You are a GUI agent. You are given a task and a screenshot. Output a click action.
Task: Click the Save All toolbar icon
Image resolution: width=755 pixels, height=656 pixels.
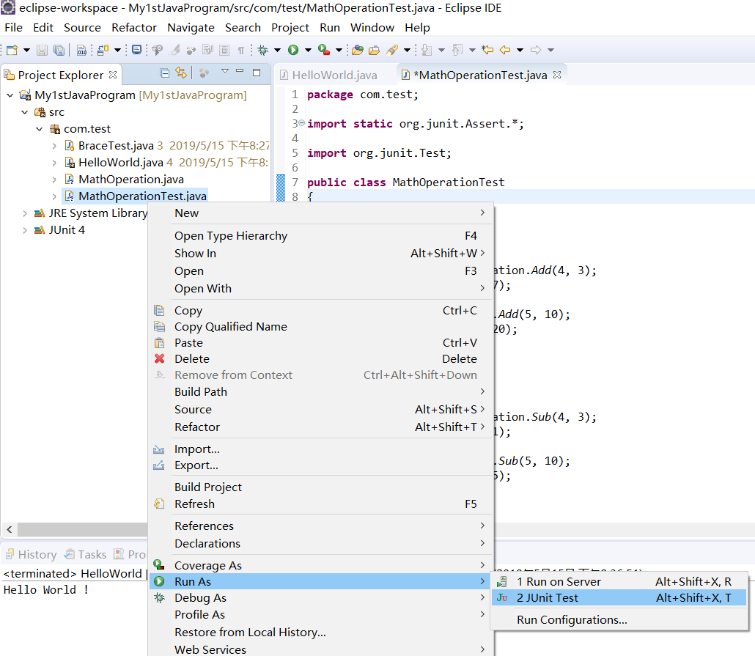[x=59, y=50]
